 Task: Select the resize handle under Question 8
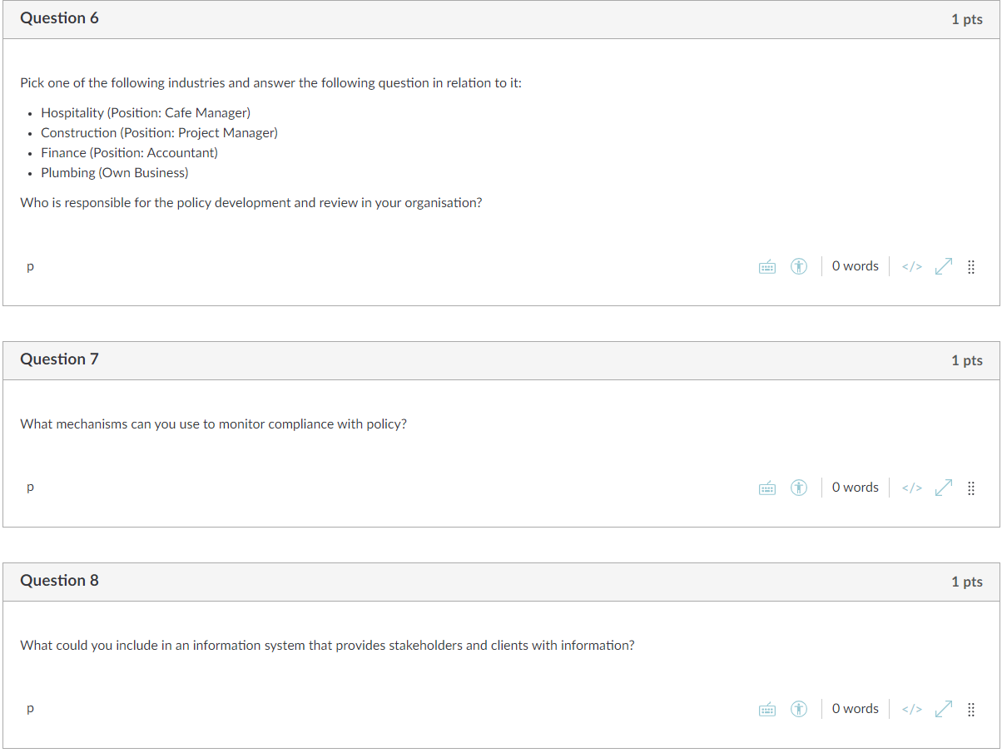pos(971,711)
